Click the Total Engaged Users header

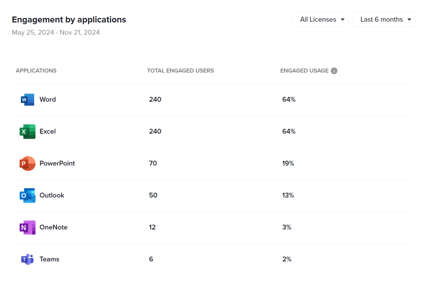(x=180, y=71)
